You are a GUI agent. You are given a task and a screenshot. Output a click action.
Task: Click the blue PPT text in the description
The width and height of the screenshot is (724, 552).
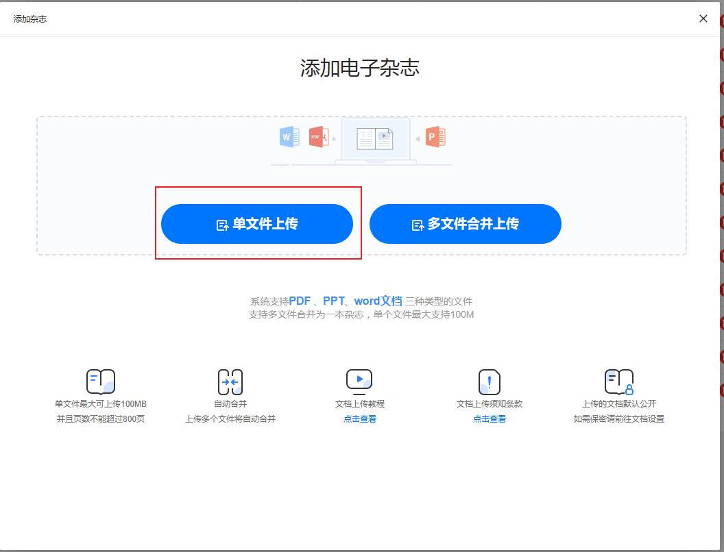tap(334, 301)
